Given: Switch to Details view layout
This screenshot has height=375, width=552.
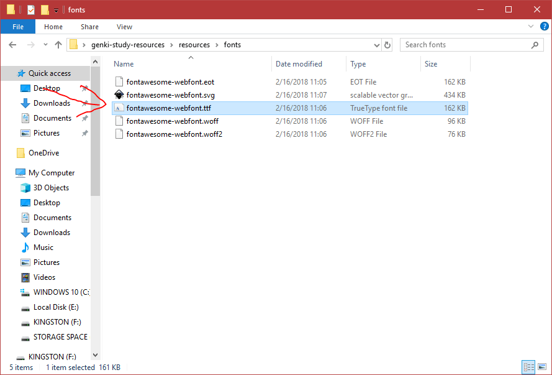Looking at the screenshot, I should pos(528,367).
